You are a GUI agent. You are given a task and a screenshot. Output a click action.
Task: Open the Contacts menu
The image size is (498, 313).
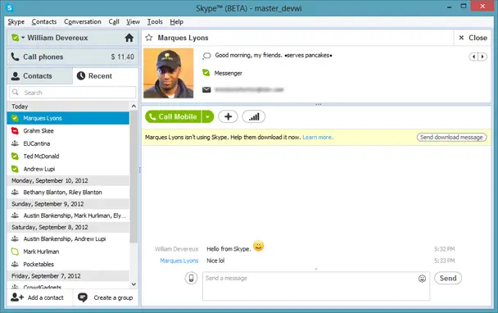coord(44,22)
